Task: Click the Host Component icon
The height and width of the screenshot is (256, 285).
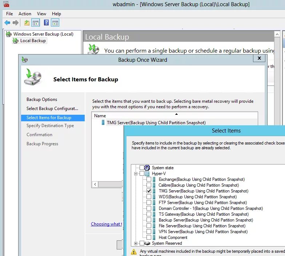Action: (154, 237)
